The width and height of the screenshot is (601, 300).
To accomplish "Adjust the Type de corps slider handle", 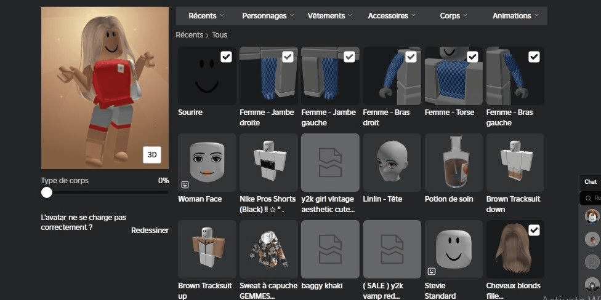I will [x=47, y=192].
